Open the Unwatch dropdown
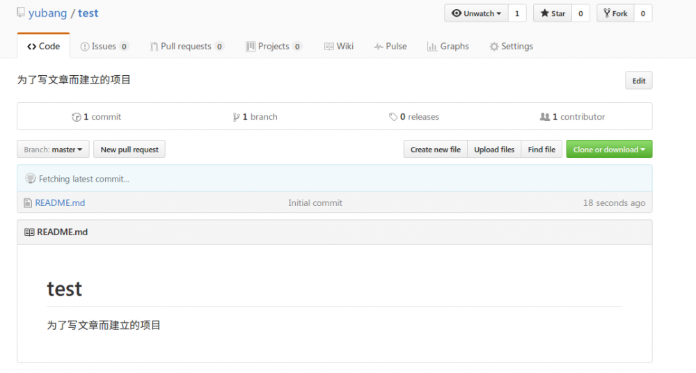The height and width of the screenshot is (373, 696). tap(476, 13)
